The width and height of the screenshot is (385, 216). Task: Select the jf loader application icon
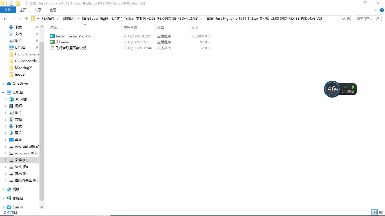pos(52,42)
